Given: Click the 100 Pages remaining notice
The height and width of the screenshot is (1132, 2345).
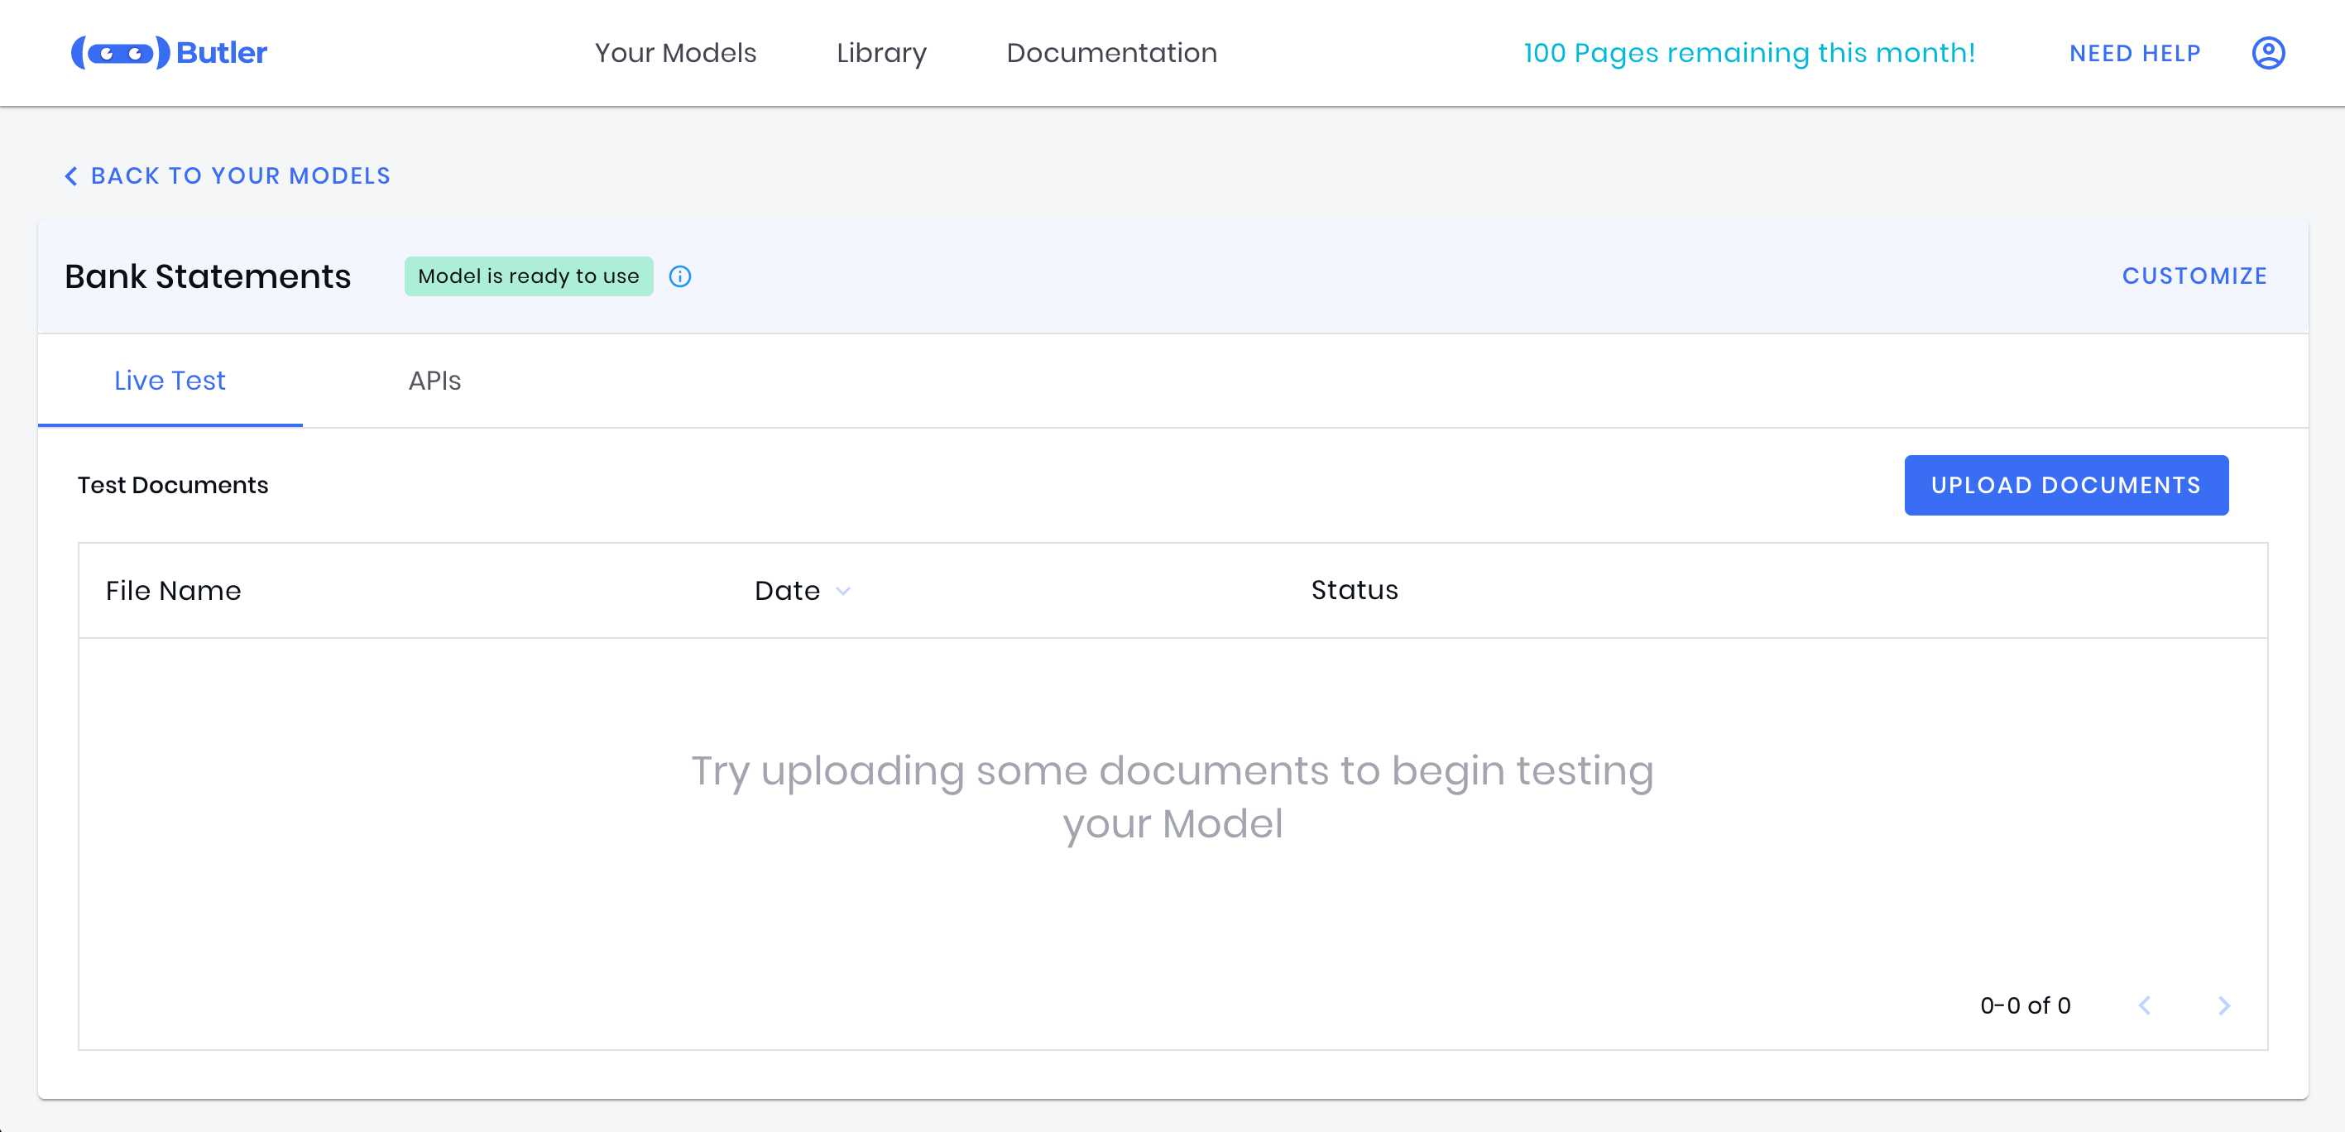Looking at the screenshot, I should pos(1748,53).
